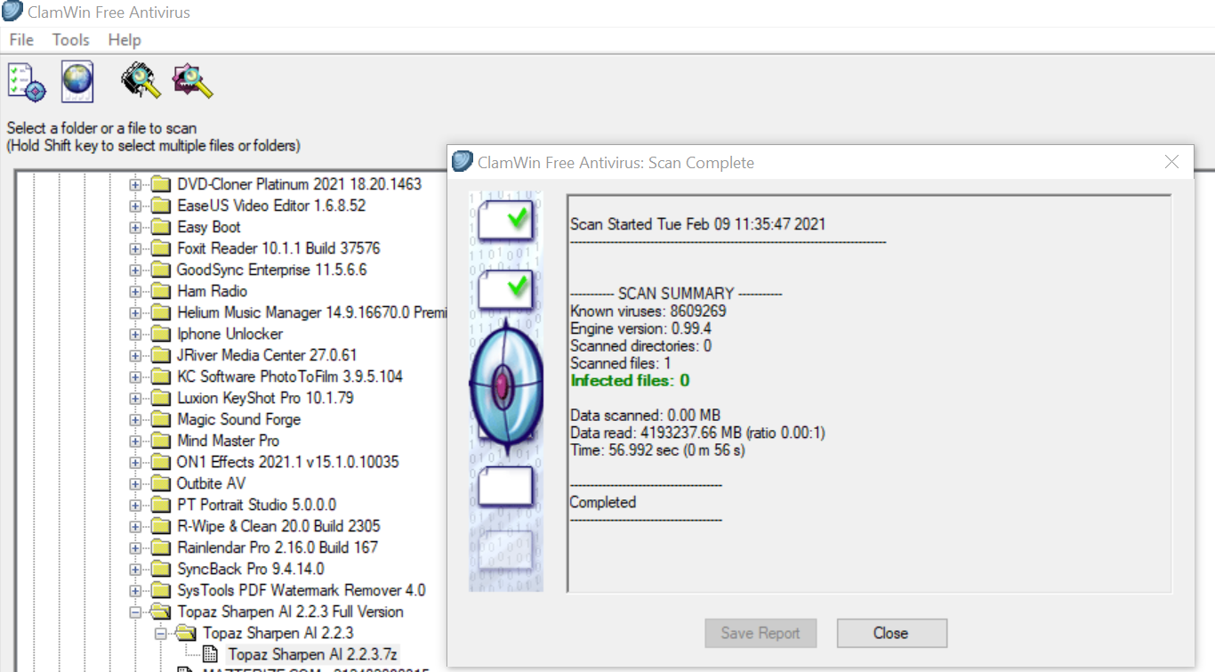Click the folder icon beside Easy Boot

coord(160,227)
